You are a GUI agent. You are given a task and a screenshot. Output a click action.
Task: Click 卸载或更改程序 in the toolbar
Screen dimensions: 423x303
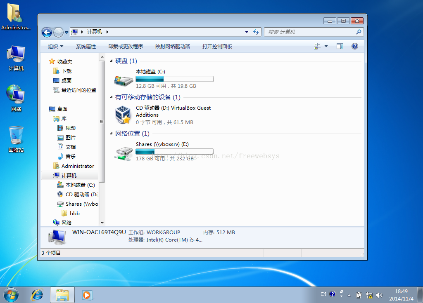[x=126, y=46]
